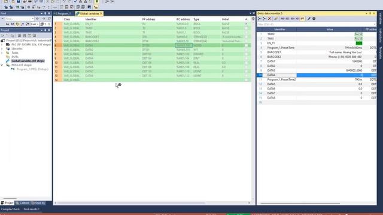Toggle match case (Aa) option in Find panel
The height and width of the screenshot is (215, 383).
(x=7, y=24)
